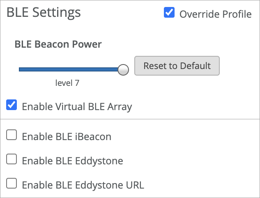Image resolution: width=260 pixels, height=198 pixels.
Task: Click the BLE Beacon Power title
Action: [x=58, y=44]
